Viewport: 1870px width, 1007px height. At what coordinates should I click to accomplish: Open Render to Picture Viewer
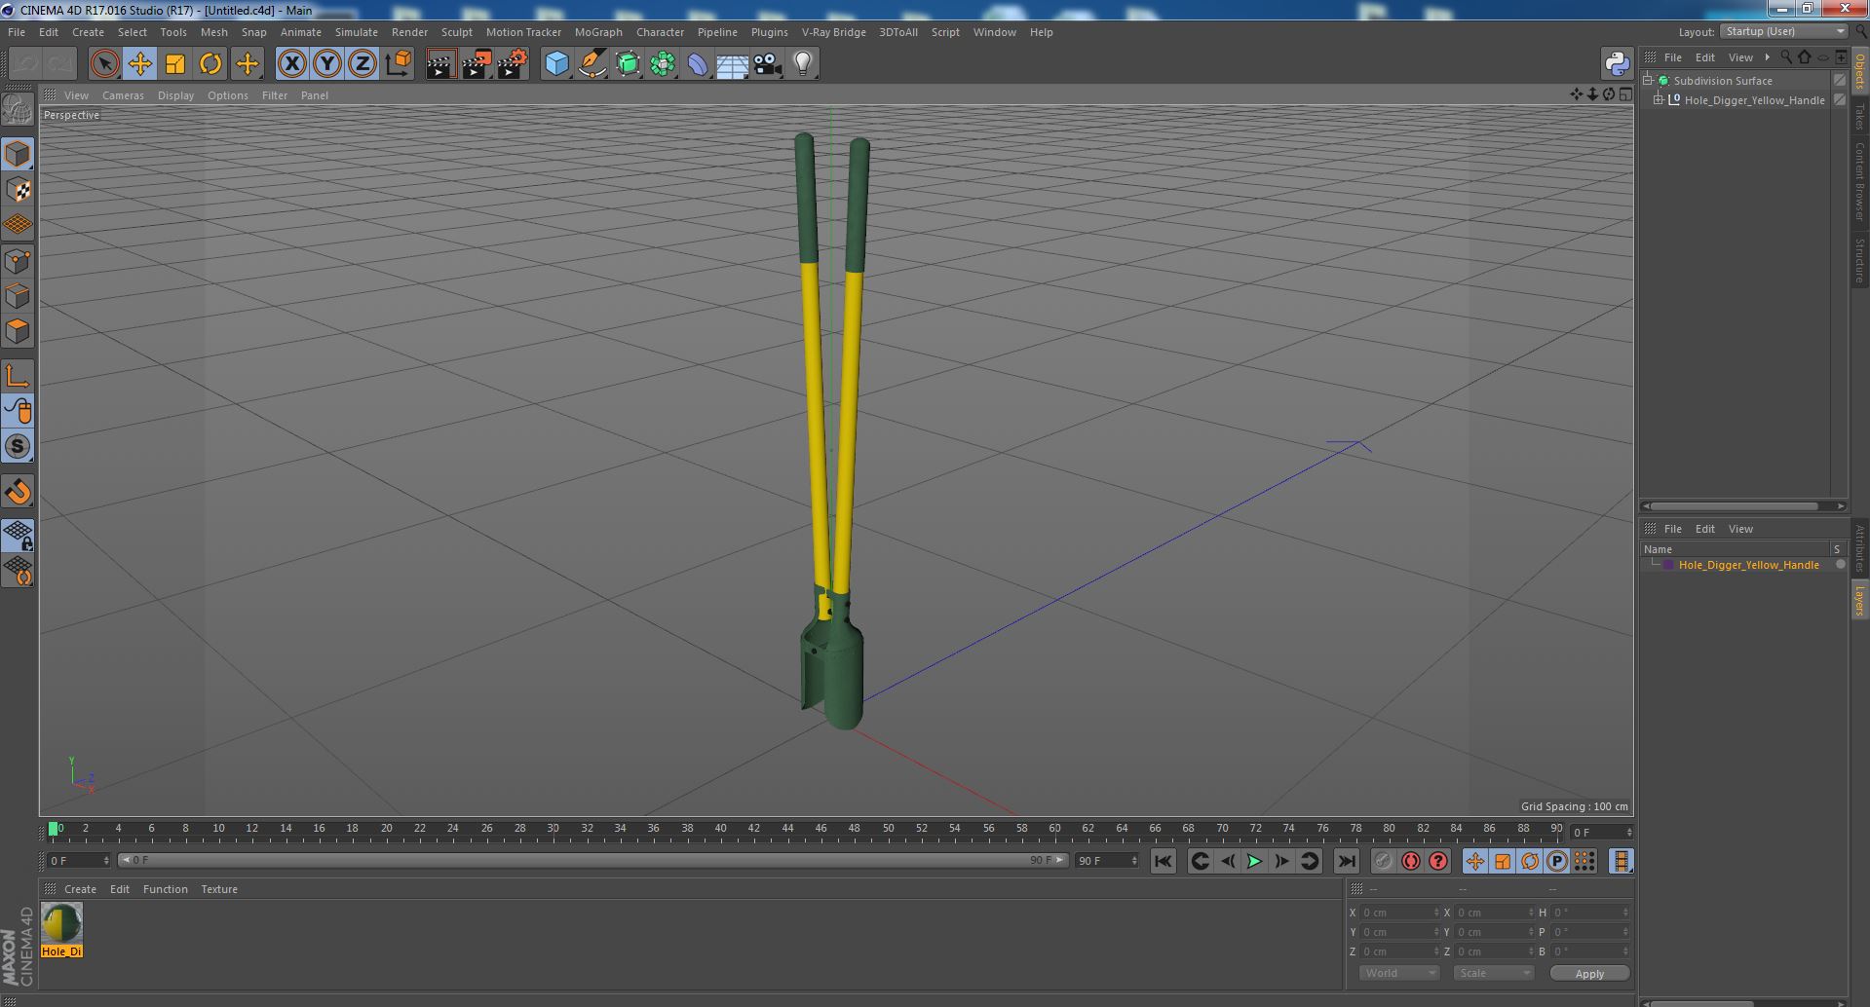coord(477,64)
